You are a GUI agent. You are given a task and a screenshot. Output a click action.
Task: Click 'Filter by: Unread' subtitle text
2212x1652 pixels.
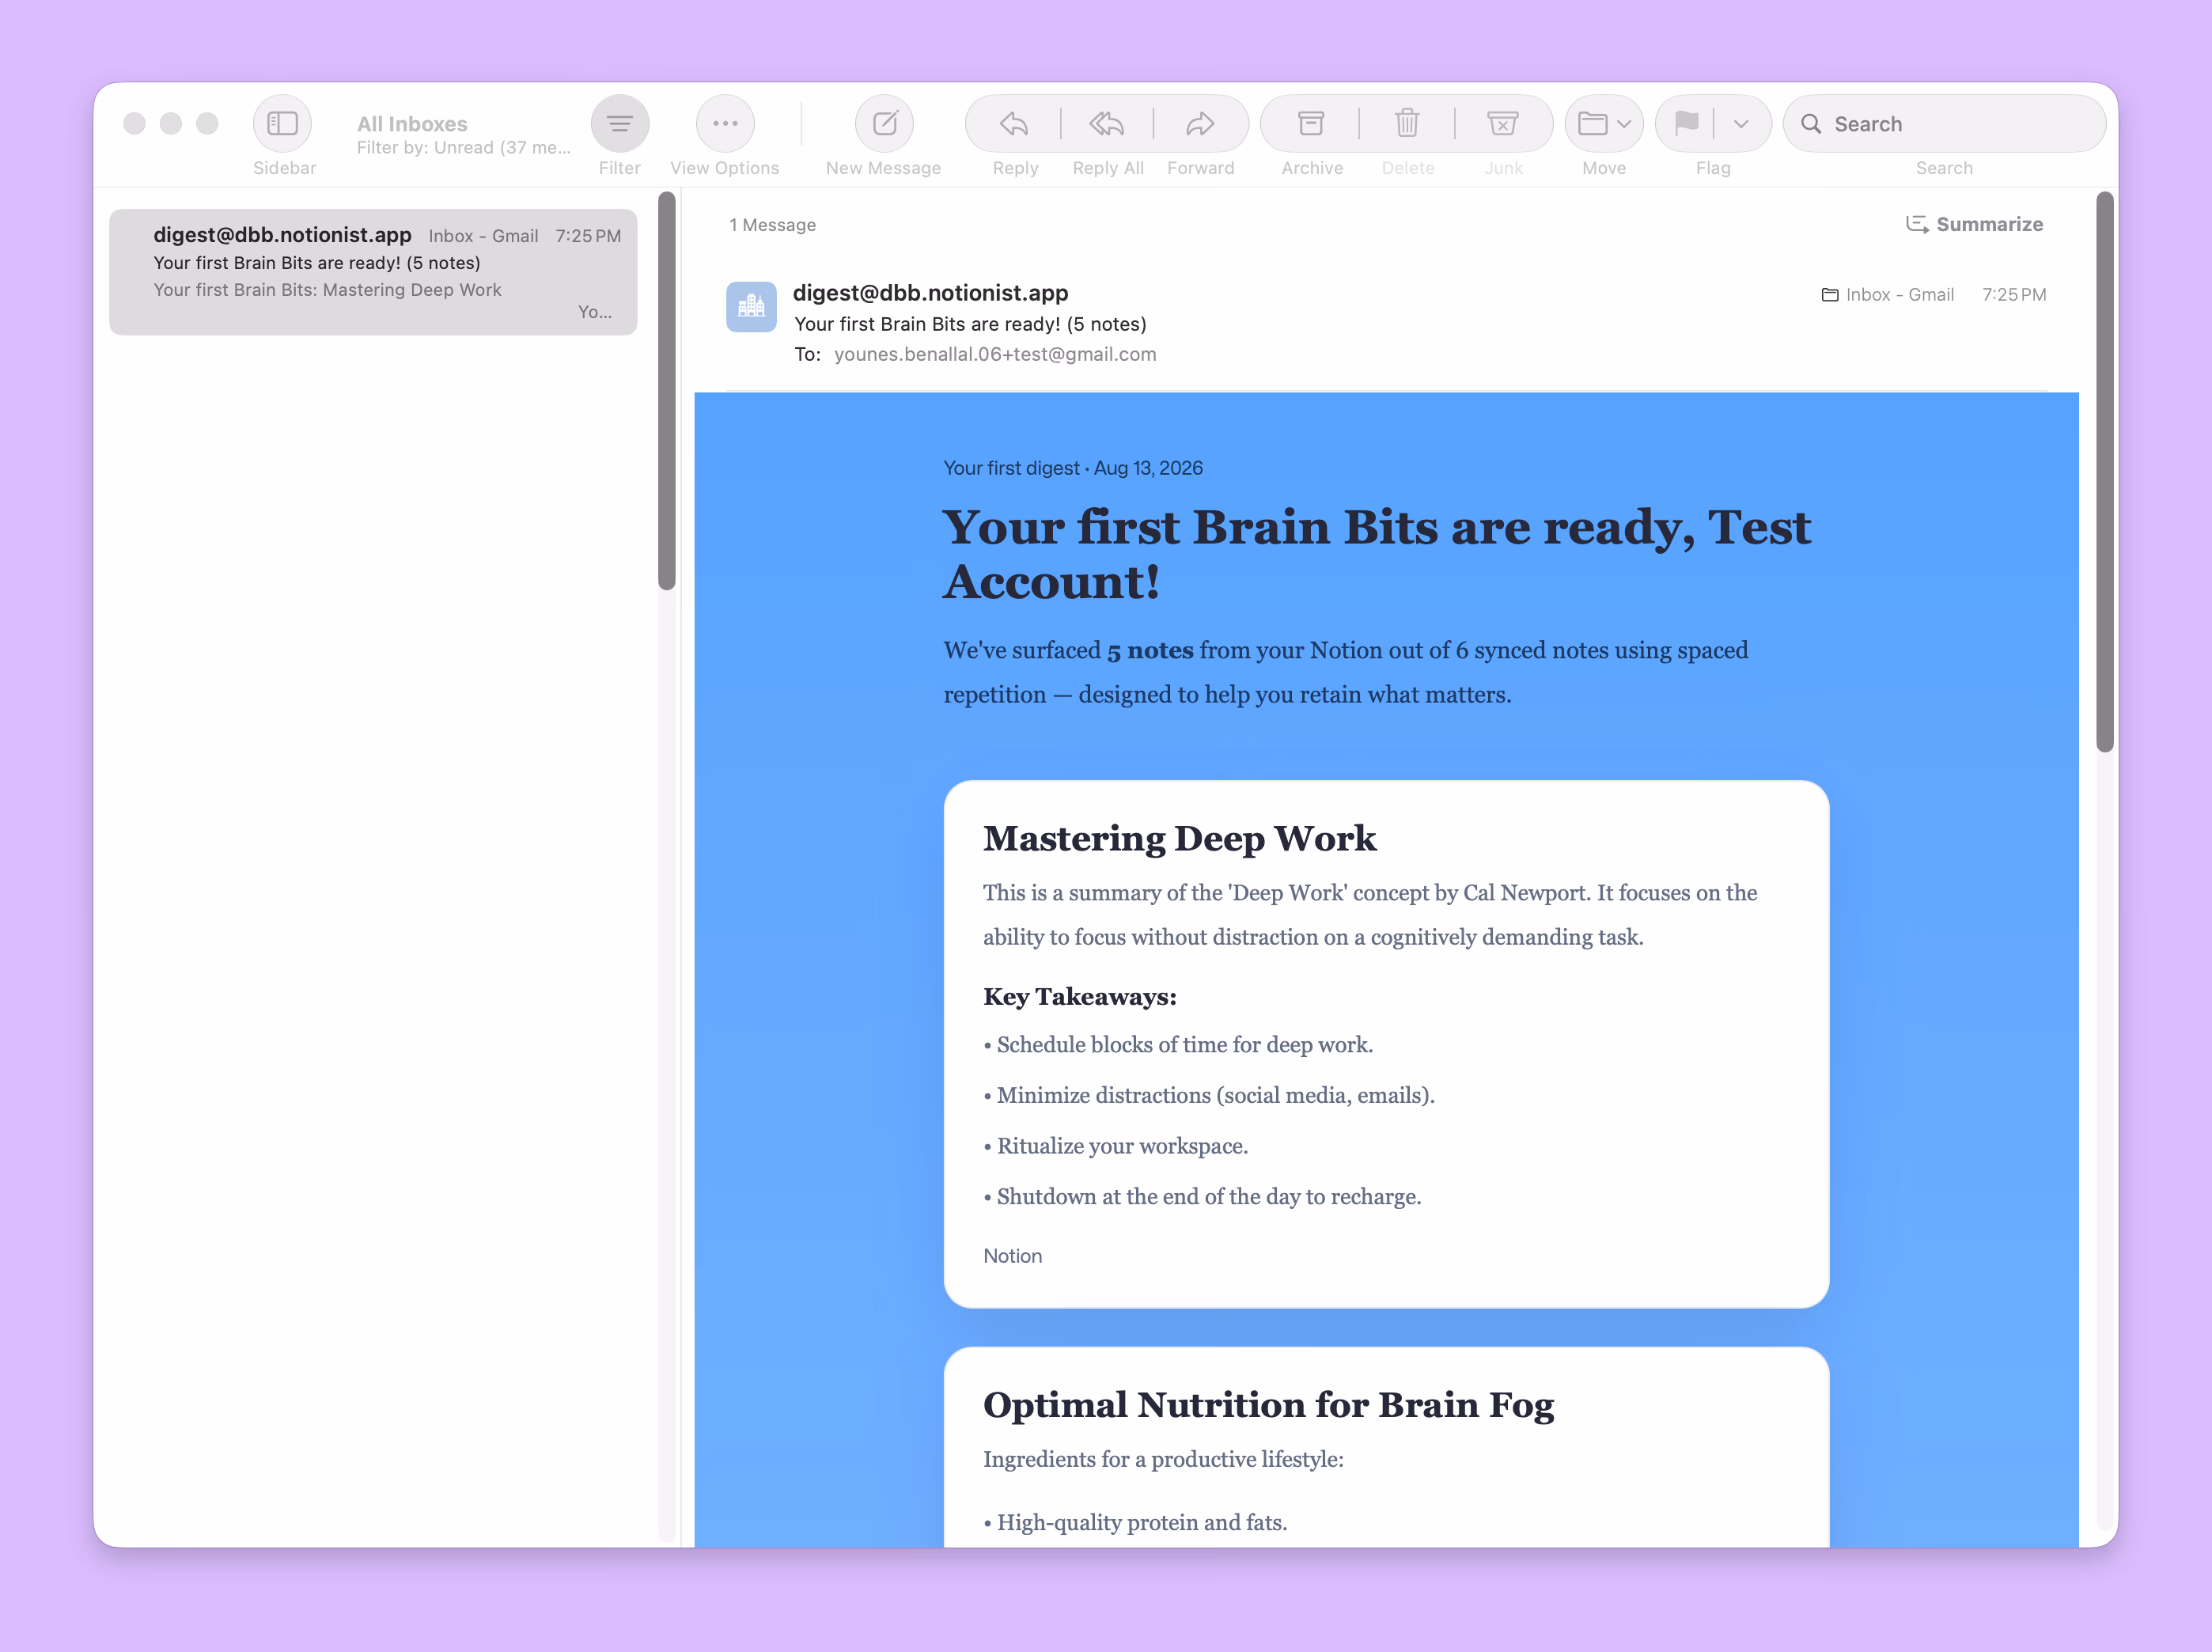click(464, 148)
